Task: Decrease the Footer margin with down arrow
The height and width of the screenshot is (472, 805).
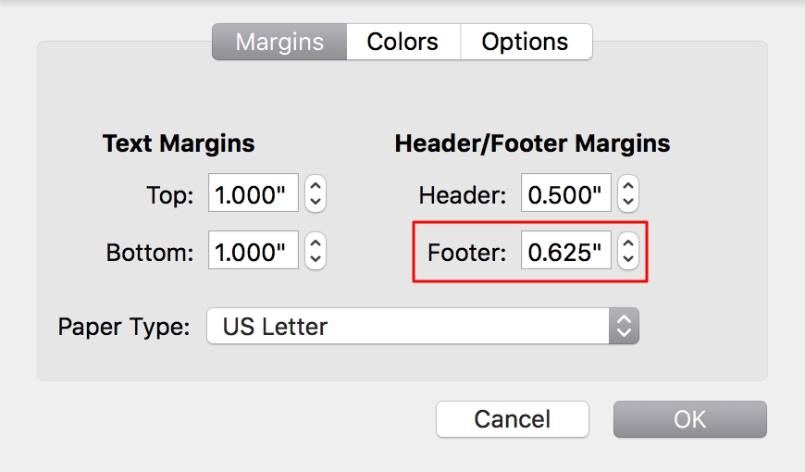Action: click(x=628, y=259)
